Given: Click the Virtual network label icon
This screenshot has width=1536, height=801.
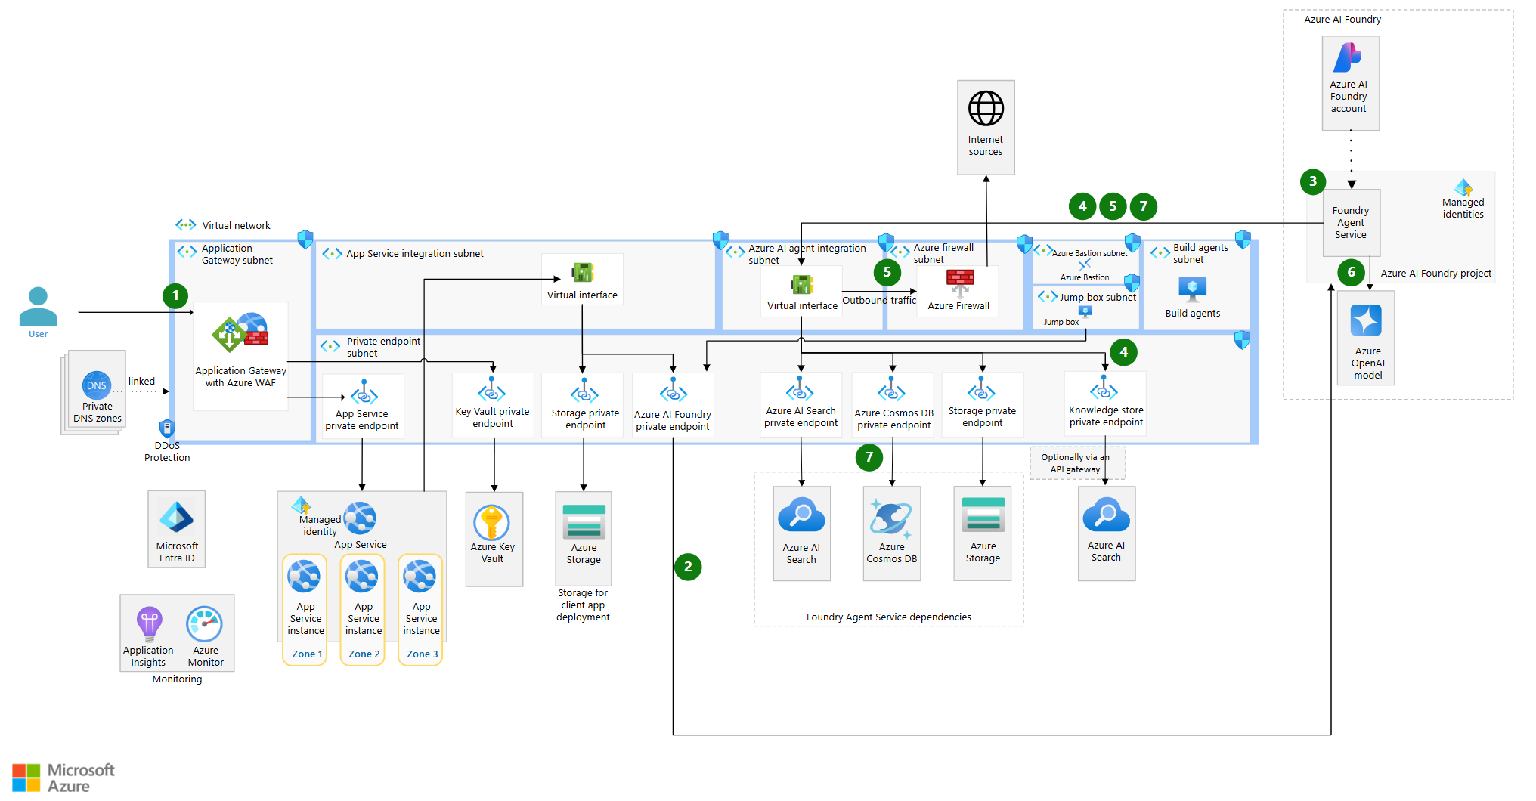Looking at the screenshot, I should click(x=185, y=225).
